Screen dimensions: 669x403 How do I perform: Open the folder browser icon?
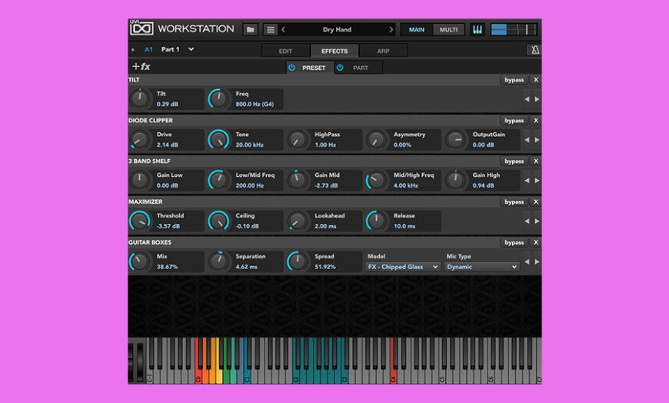(251, 29)
